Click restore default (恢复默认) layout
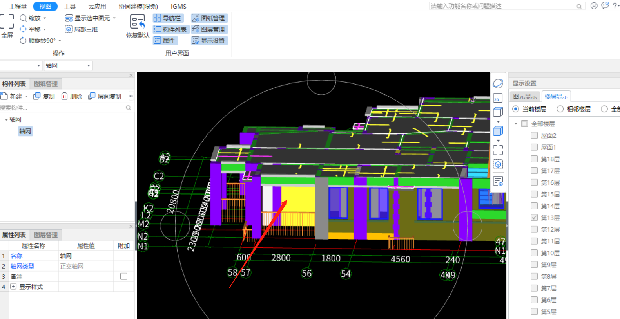620x319 pixels. tap(138, 26)
